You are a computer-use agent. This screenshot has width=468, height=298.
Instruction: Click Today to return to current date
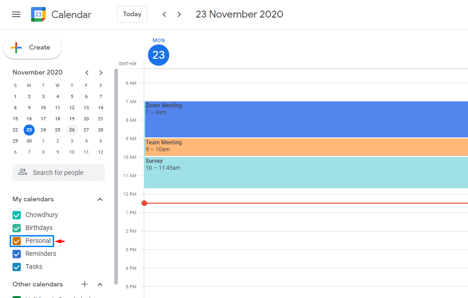(x=132, y=14)
